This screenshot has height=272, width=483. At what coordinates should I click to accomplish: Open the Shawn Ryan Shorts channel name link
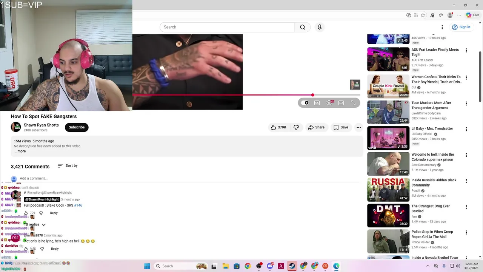coord(41,125)
